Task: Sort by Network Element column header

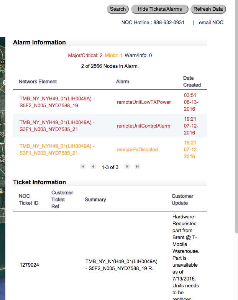Action: (38, 82)
